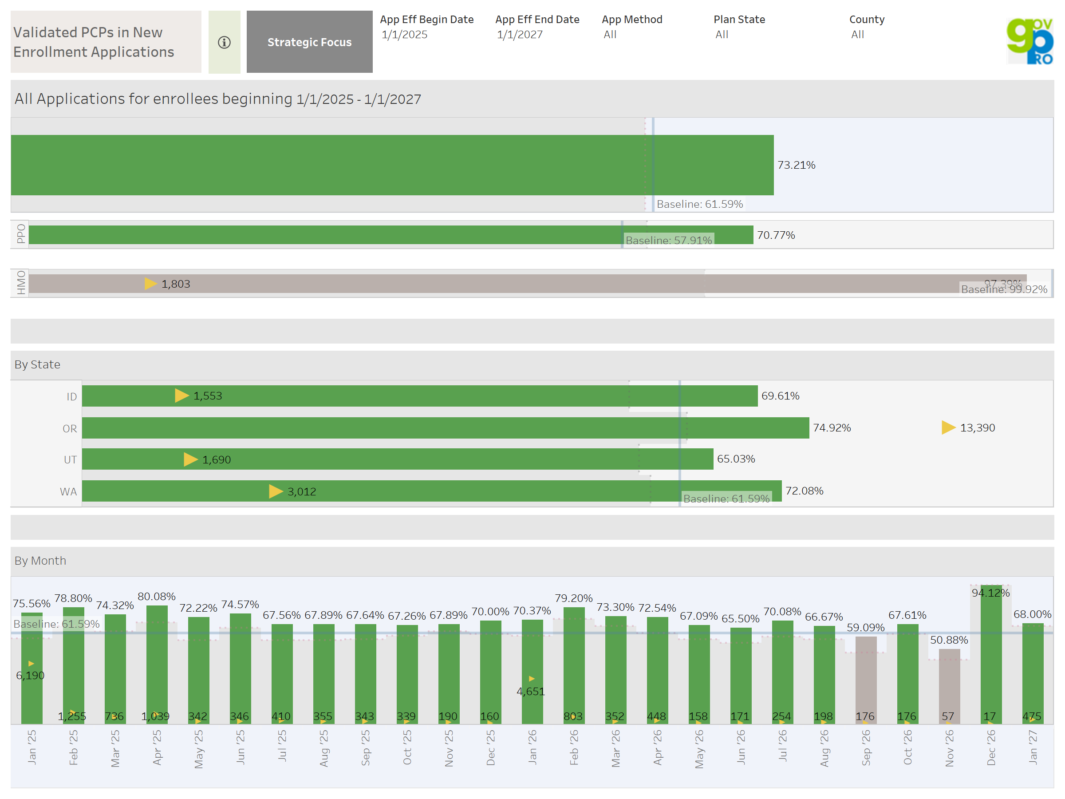Click the gpRO logo
This screenshot has height=799, width=1065.
pos(1029,41)
